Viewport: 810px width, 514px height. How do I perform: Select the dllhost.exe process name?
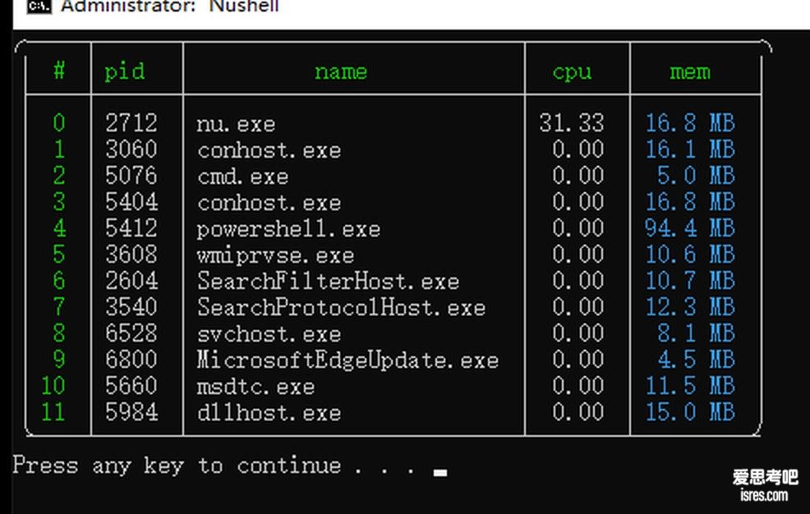pos(269,413)
